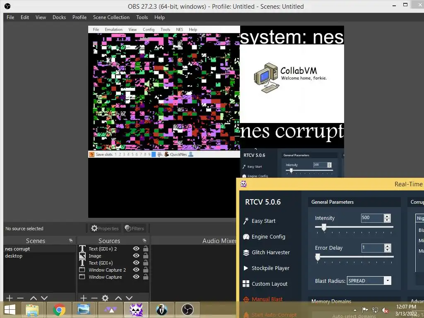The width and height of the screenshot is (424, 318).
Task: Open OBS Edit menu
Action: (25, 17)
